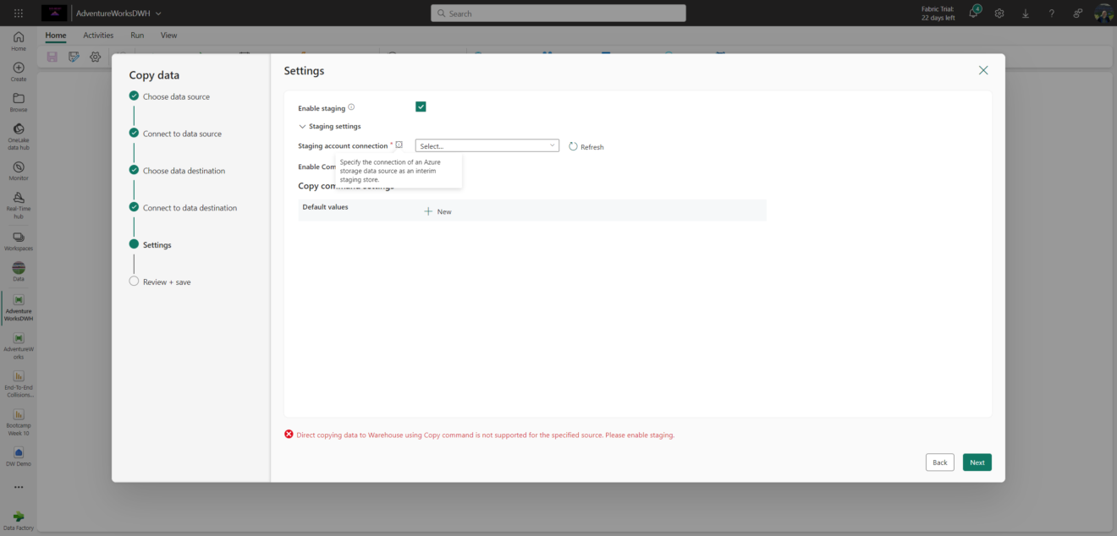1117x536 pixels.
Task: Click the Next button
Action: (x=977, y=462)
